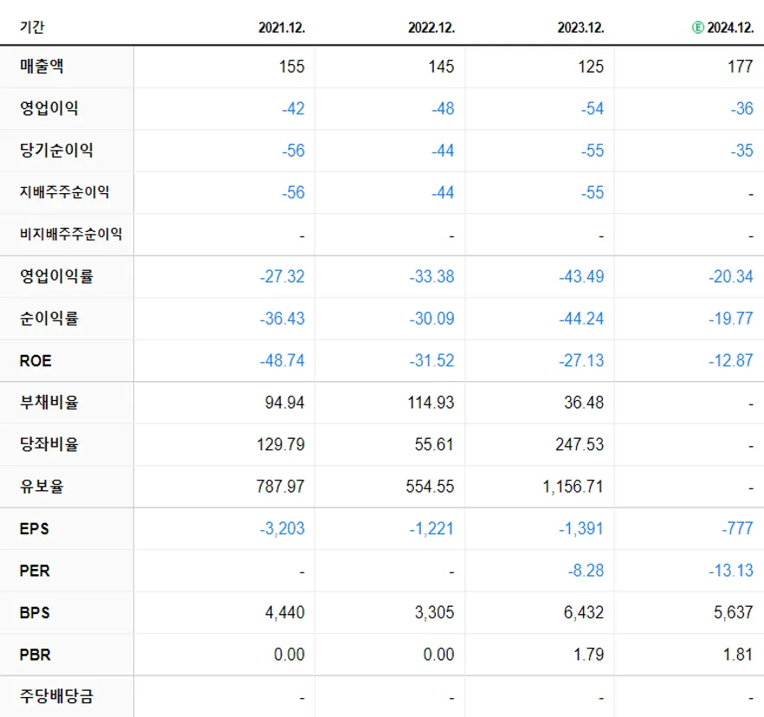The image size is (764, 717).
Task: Select the PBR value 1.81
Action: (x=738, y=654)
